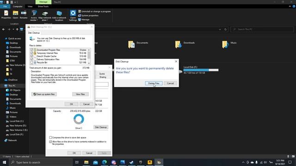Open Task View from taskbar
The height and width of the screenshot is (166, 296).
coord(77,162)
